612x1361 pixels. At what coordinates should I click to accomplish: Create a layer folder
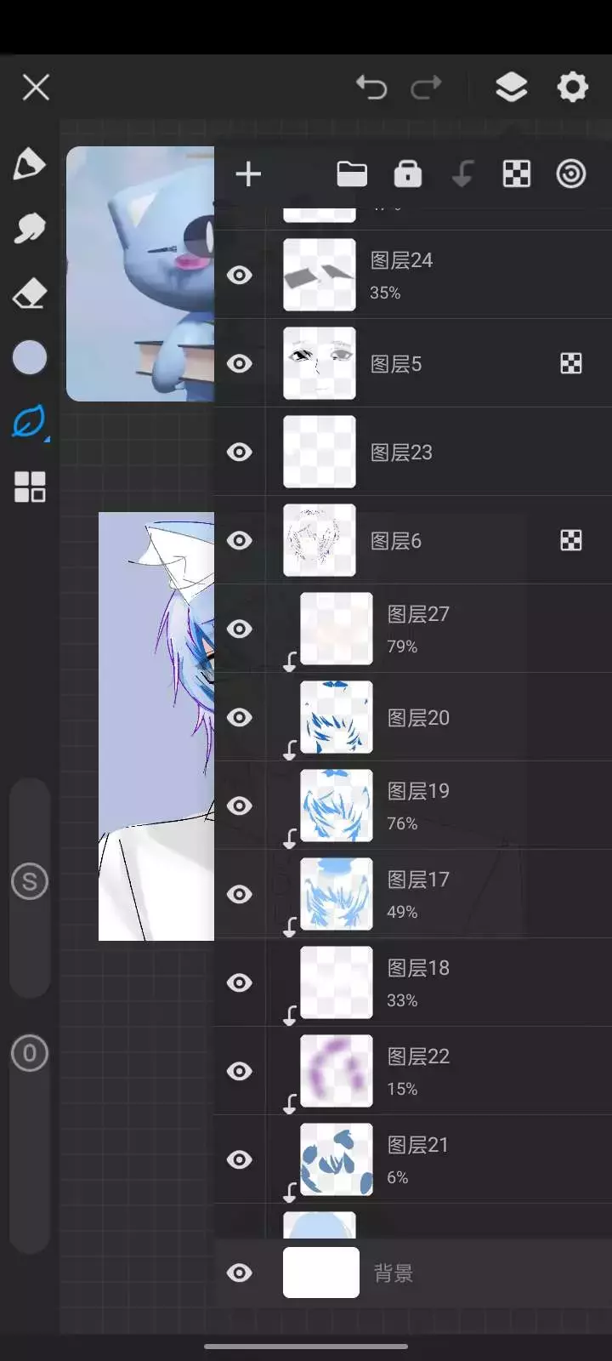352,174
